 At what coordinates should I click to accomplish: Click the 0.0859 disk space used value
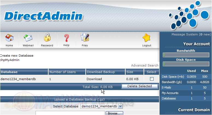point(192,77)
